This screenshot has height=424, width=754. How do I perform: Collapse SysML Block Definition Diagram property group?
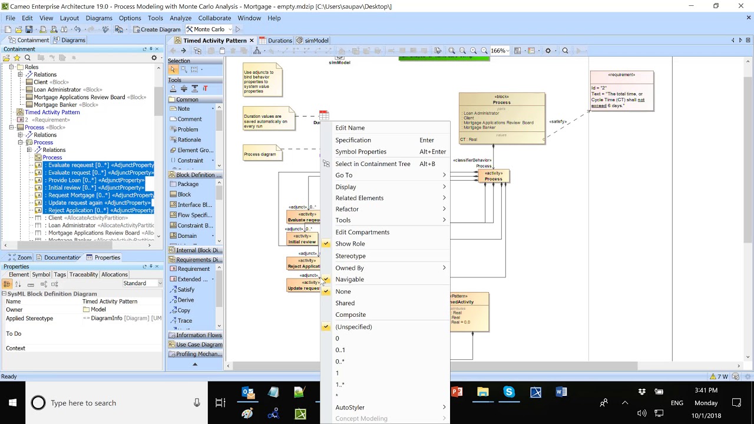[x=4, y=294]
